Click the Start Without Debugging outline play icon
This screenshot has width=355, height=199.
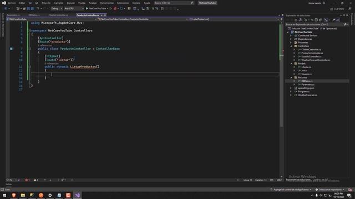pyautogui.click(x=110, y=9)
